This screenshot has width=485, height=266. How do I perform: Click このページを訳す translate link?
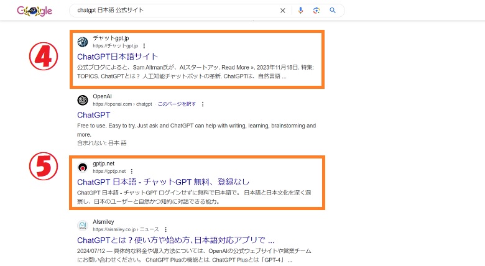pyautogui.click(x=177, y=104)
